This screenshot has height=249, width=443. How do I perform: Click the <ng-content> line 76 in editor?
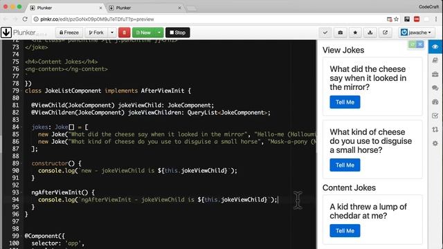pyautogui.click(x=66, y=69)
